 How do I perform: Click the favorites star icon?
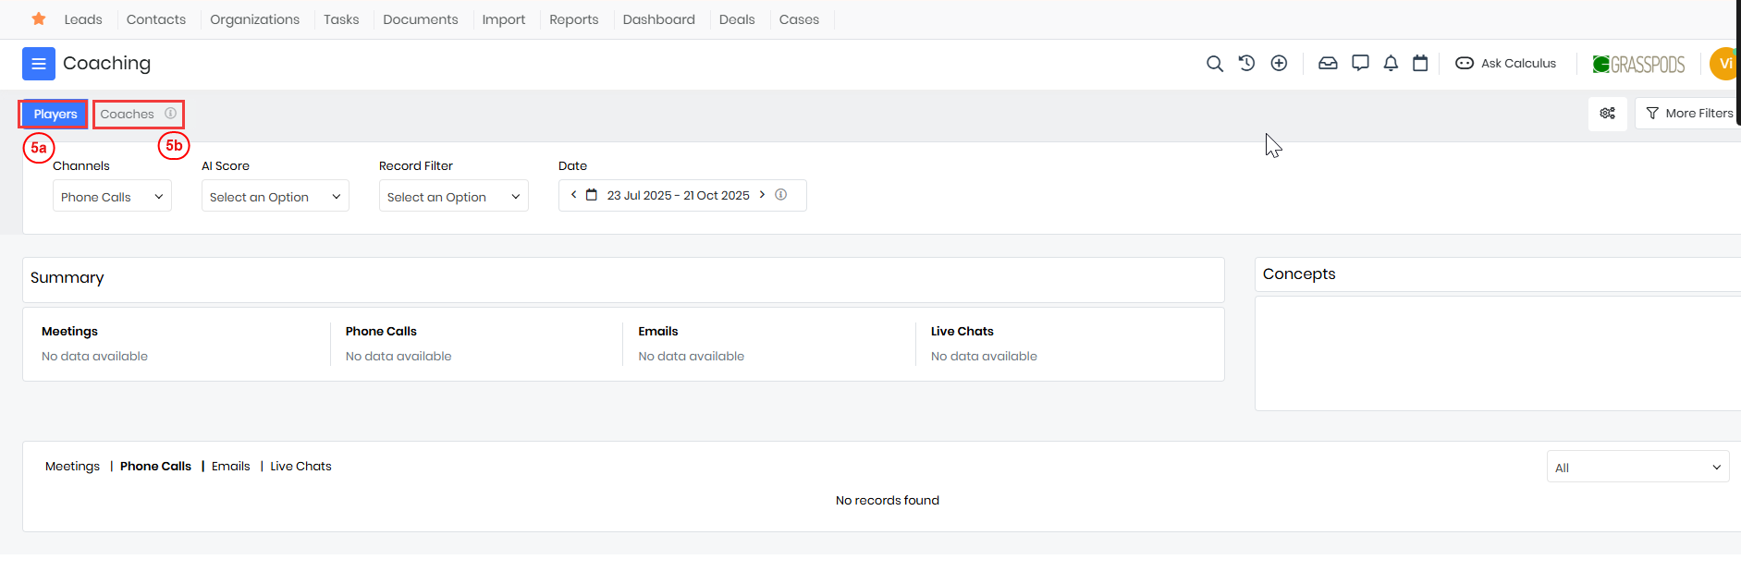[x=39, y=19]
